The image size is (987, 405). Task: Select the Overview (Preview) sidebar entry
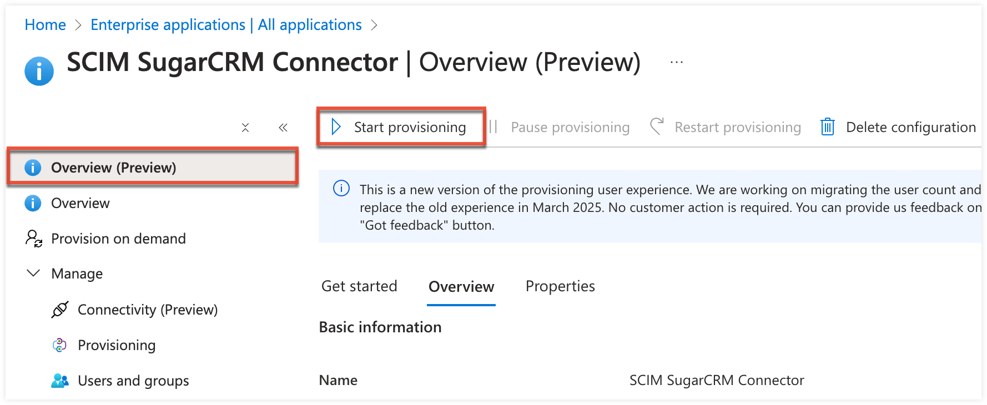[114, 167]
